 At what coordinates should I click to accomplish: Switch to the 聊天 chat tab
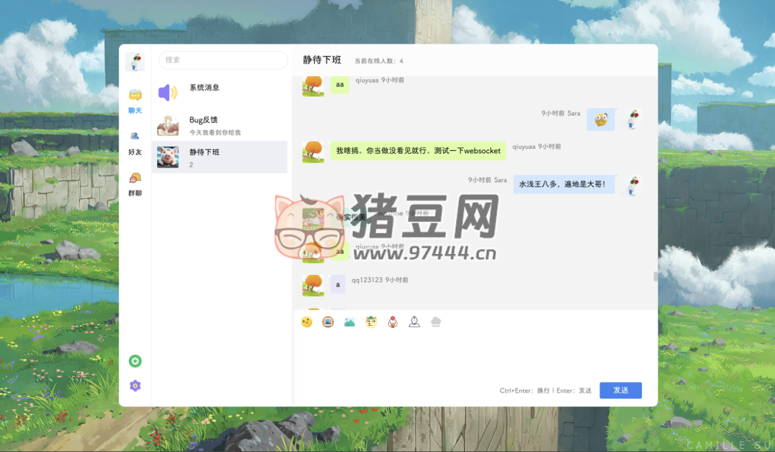coord(135,101)
